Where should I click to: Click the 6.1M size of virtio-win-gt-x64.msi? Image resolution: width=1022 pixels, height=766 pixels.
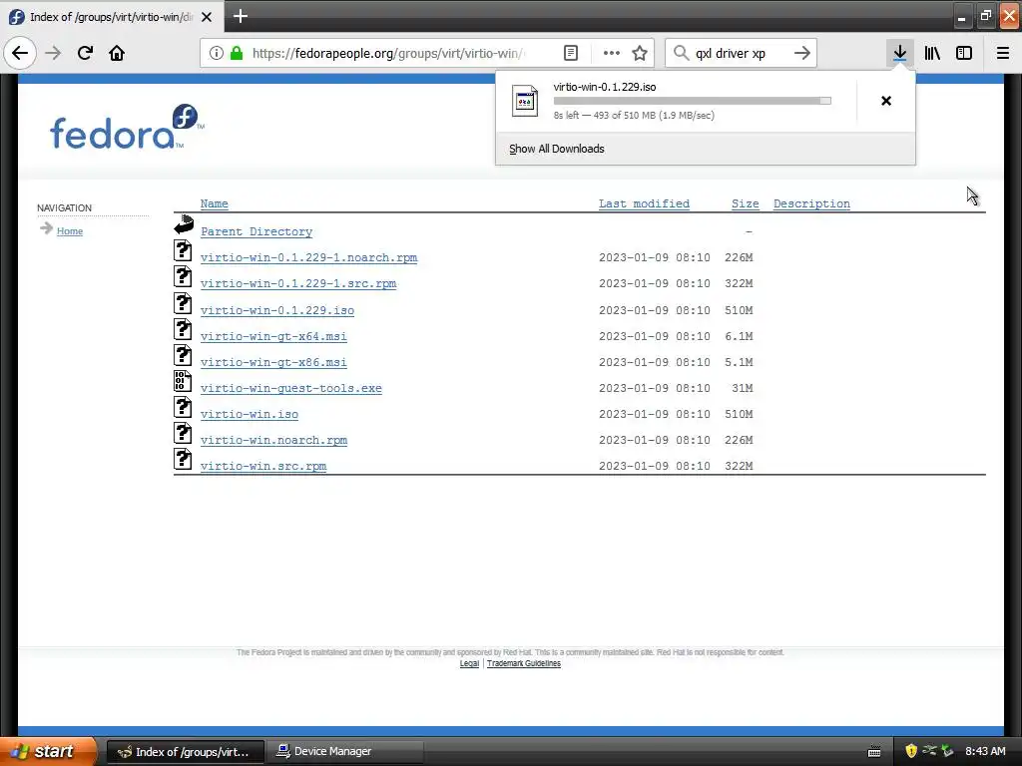[x=739, y=336]
